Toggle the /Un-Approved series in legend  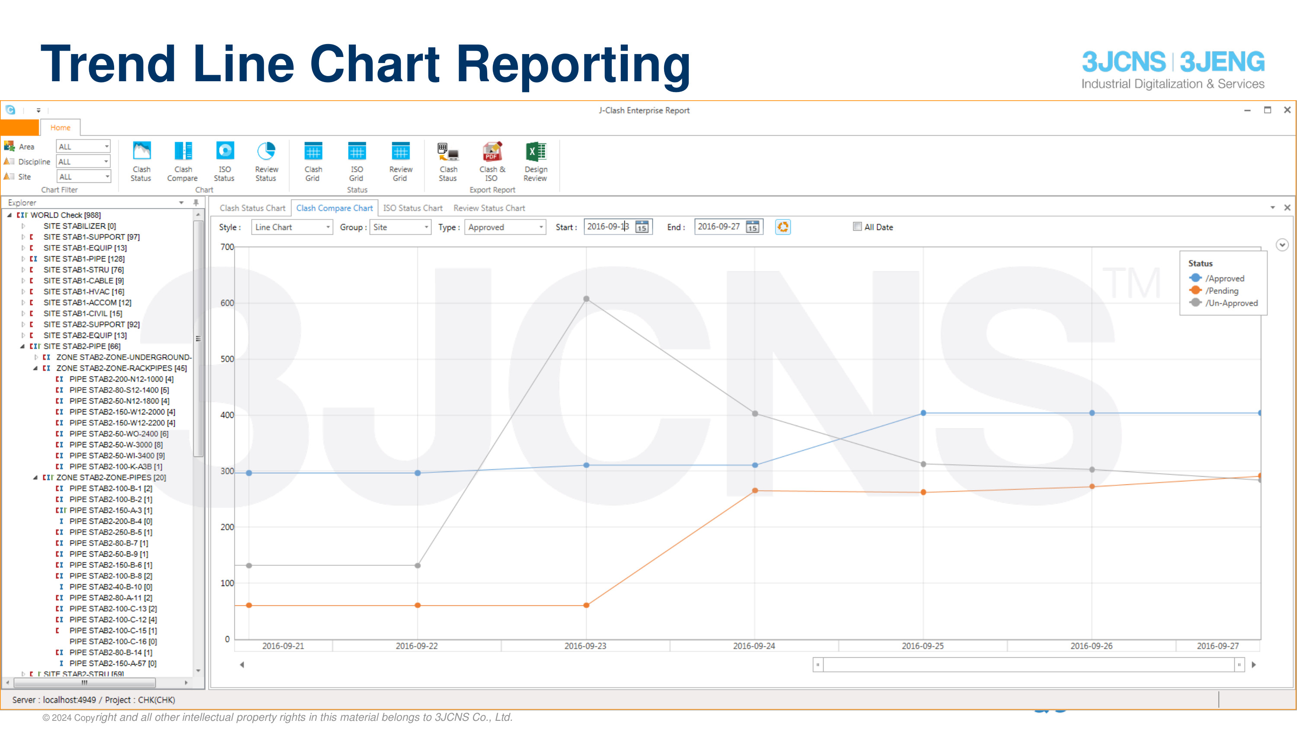(x=1223, y=303)
